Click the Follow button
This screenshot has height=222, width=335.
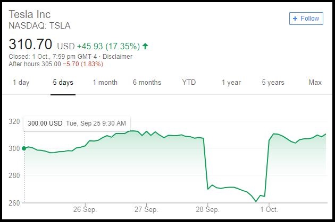[306, 19]
